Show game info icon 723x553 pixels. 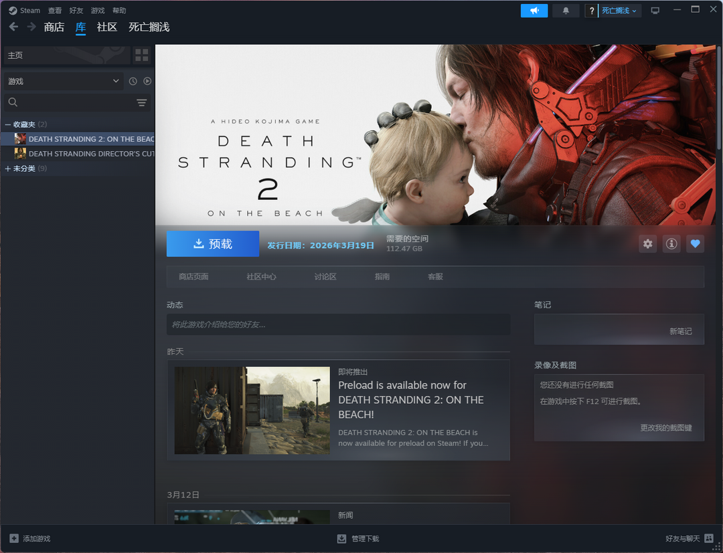[671, 244]
